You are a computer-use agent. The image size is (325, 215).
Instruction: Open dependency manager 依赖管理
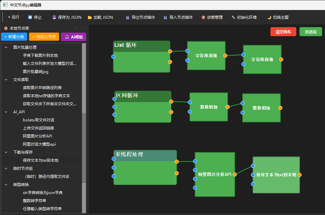pyautogui.click(x=212, y=17)
